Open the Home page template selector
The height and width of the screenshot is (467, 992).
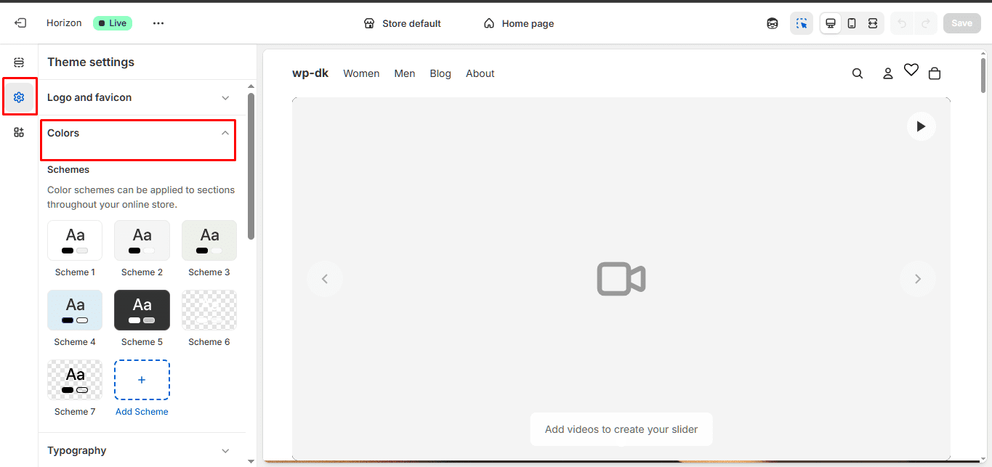pyautogui.click(x=519, y=23)
